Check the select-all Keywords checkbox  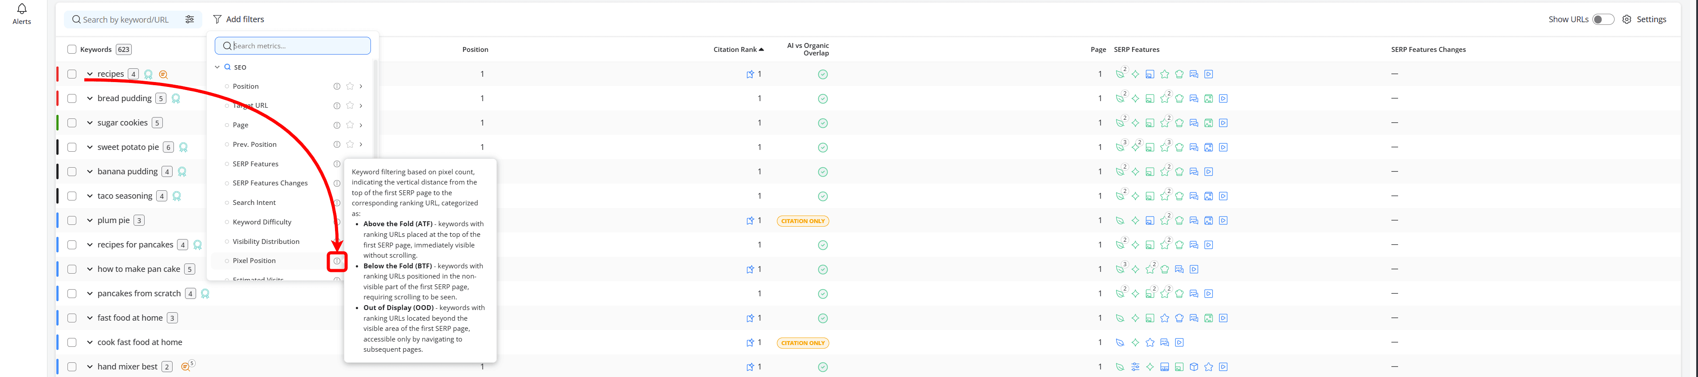click(72, 49)
